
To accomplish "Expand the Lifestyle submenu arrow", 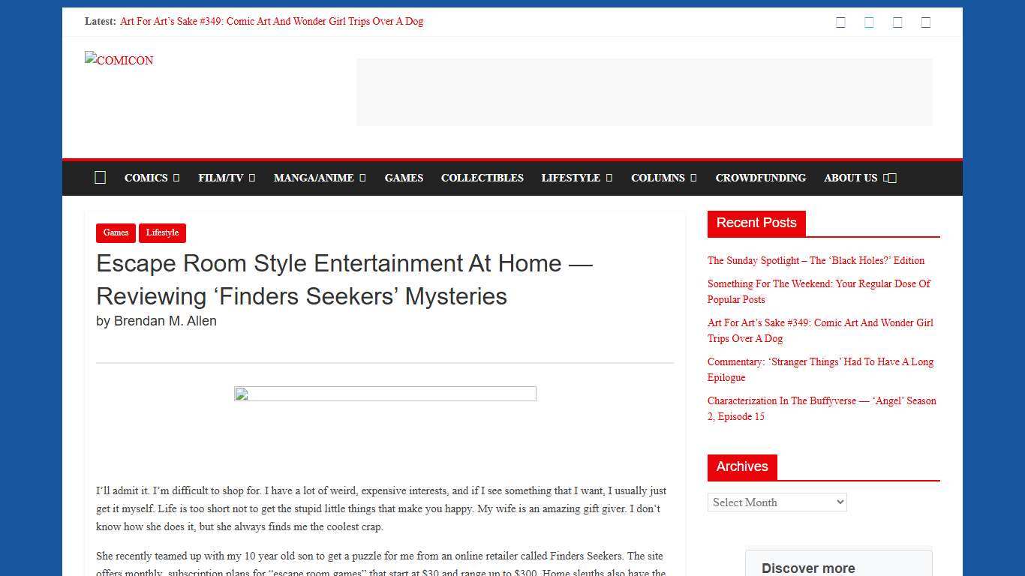I will 609,178.
